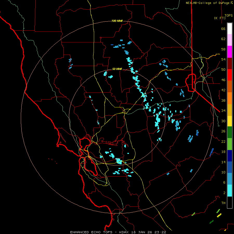Click the "ENHANCED ECHO TOPS" product title
Viewport: 234px width, 234px height.
(91, 232)
